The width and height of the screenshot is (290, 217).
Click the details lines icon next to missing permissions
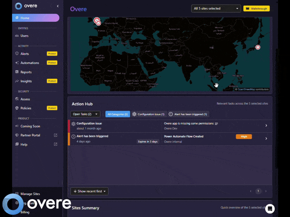(x=216, y=124)
